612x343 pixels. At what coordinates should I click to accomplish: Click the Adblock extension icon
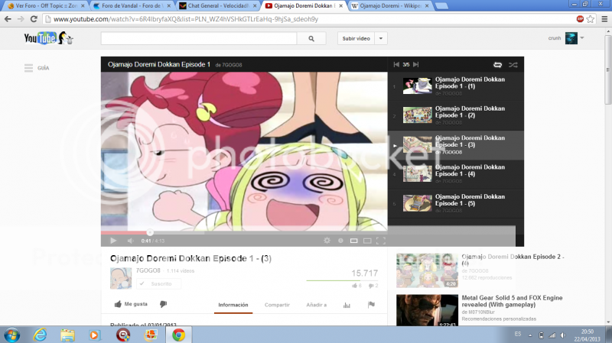580,18
